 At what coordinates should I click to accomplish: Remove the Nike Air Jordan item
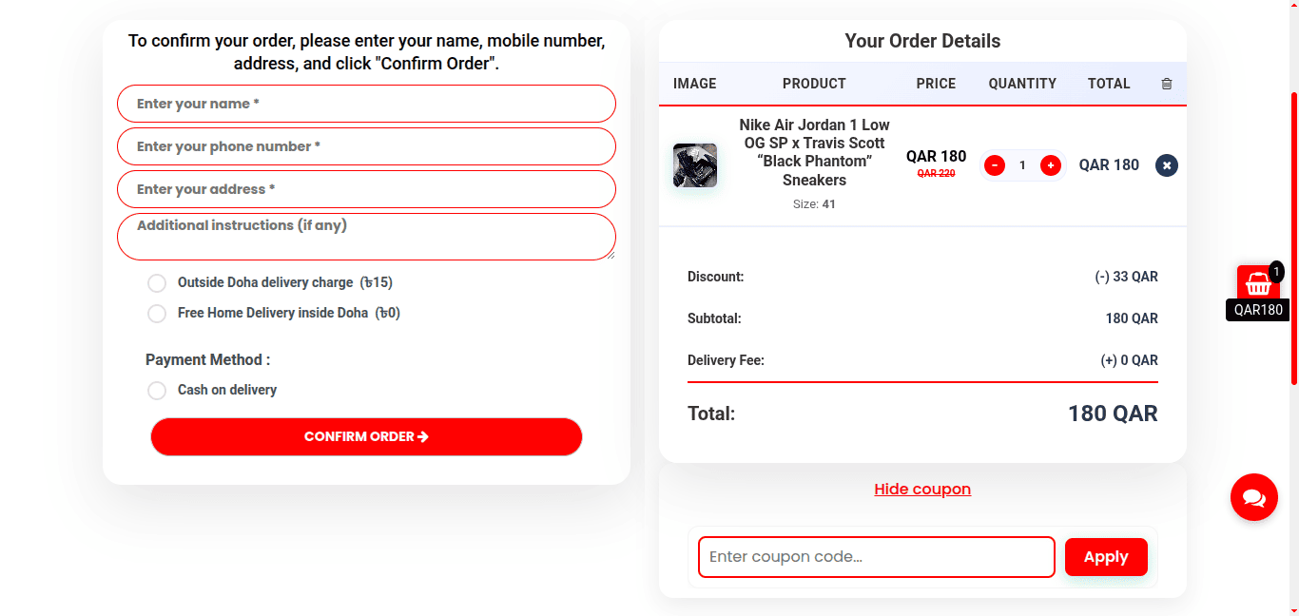point(1167,165)
